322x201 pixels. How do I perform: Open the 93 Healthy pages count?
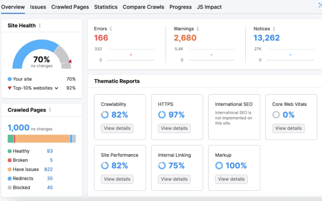pos(50,151)
